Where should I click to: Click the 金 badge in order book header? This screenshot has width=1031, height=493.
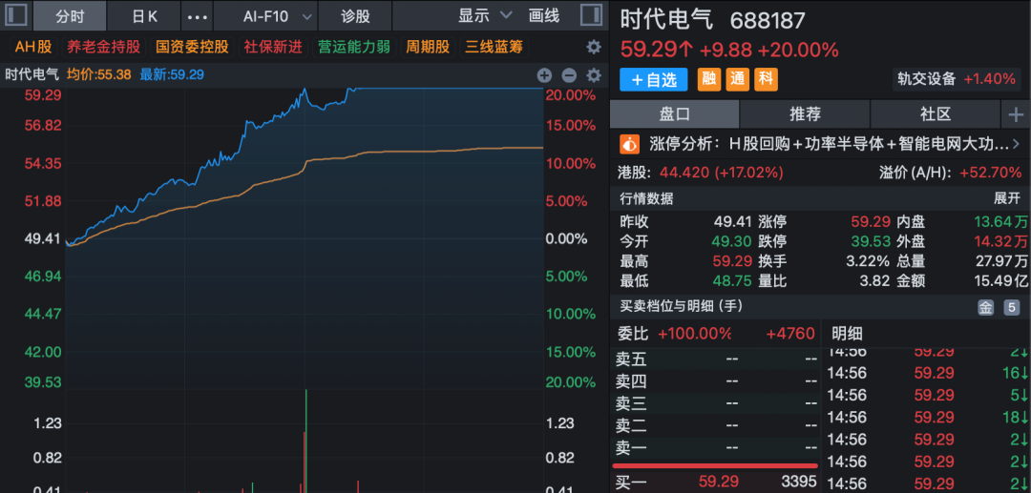tap(985, 307)
